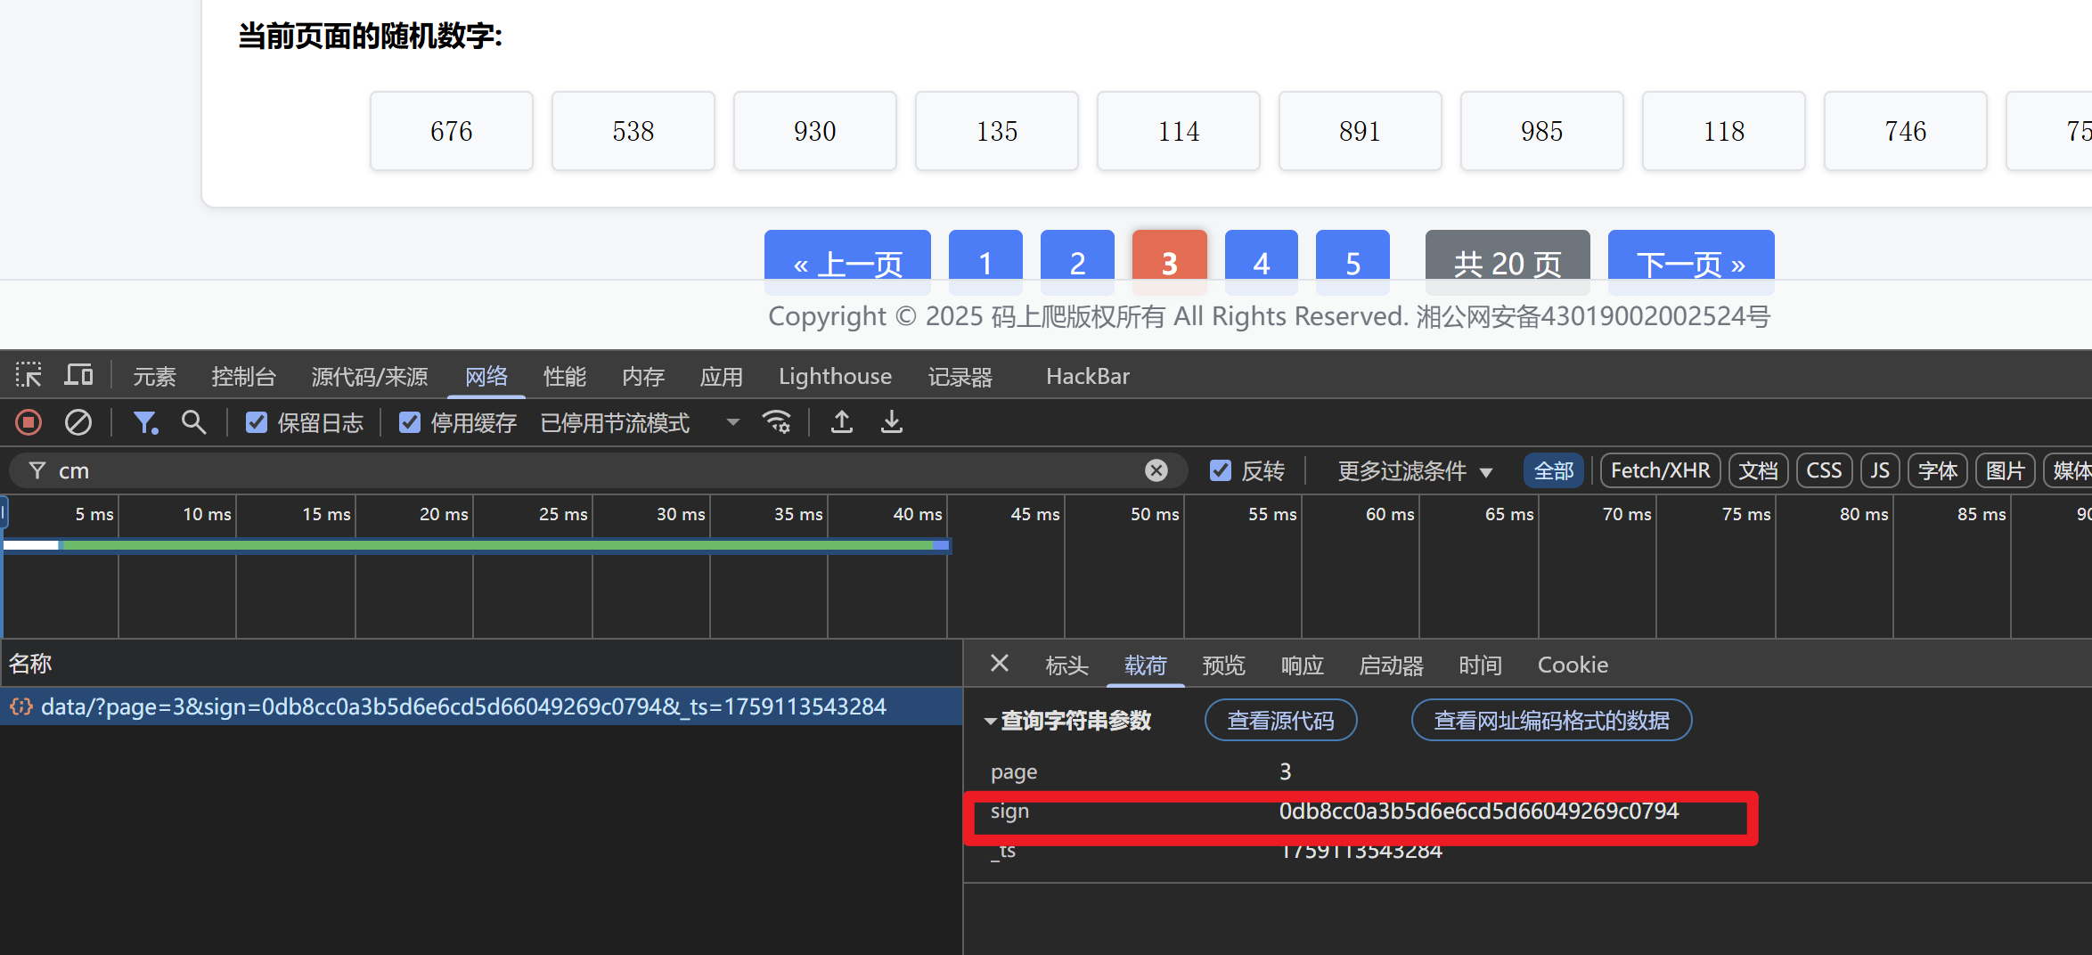Select the 网络 panel tab
This screenshot has width=2092, height=955.
pyautogui.click(x=486, y=376)
